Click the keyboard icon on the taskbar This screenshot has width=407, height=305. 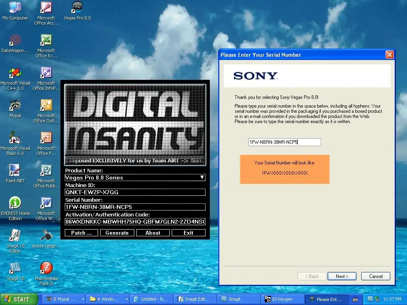355,299
